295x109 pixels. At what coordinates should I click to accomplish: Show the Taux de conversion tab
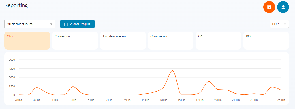click(x=123, y=41)
